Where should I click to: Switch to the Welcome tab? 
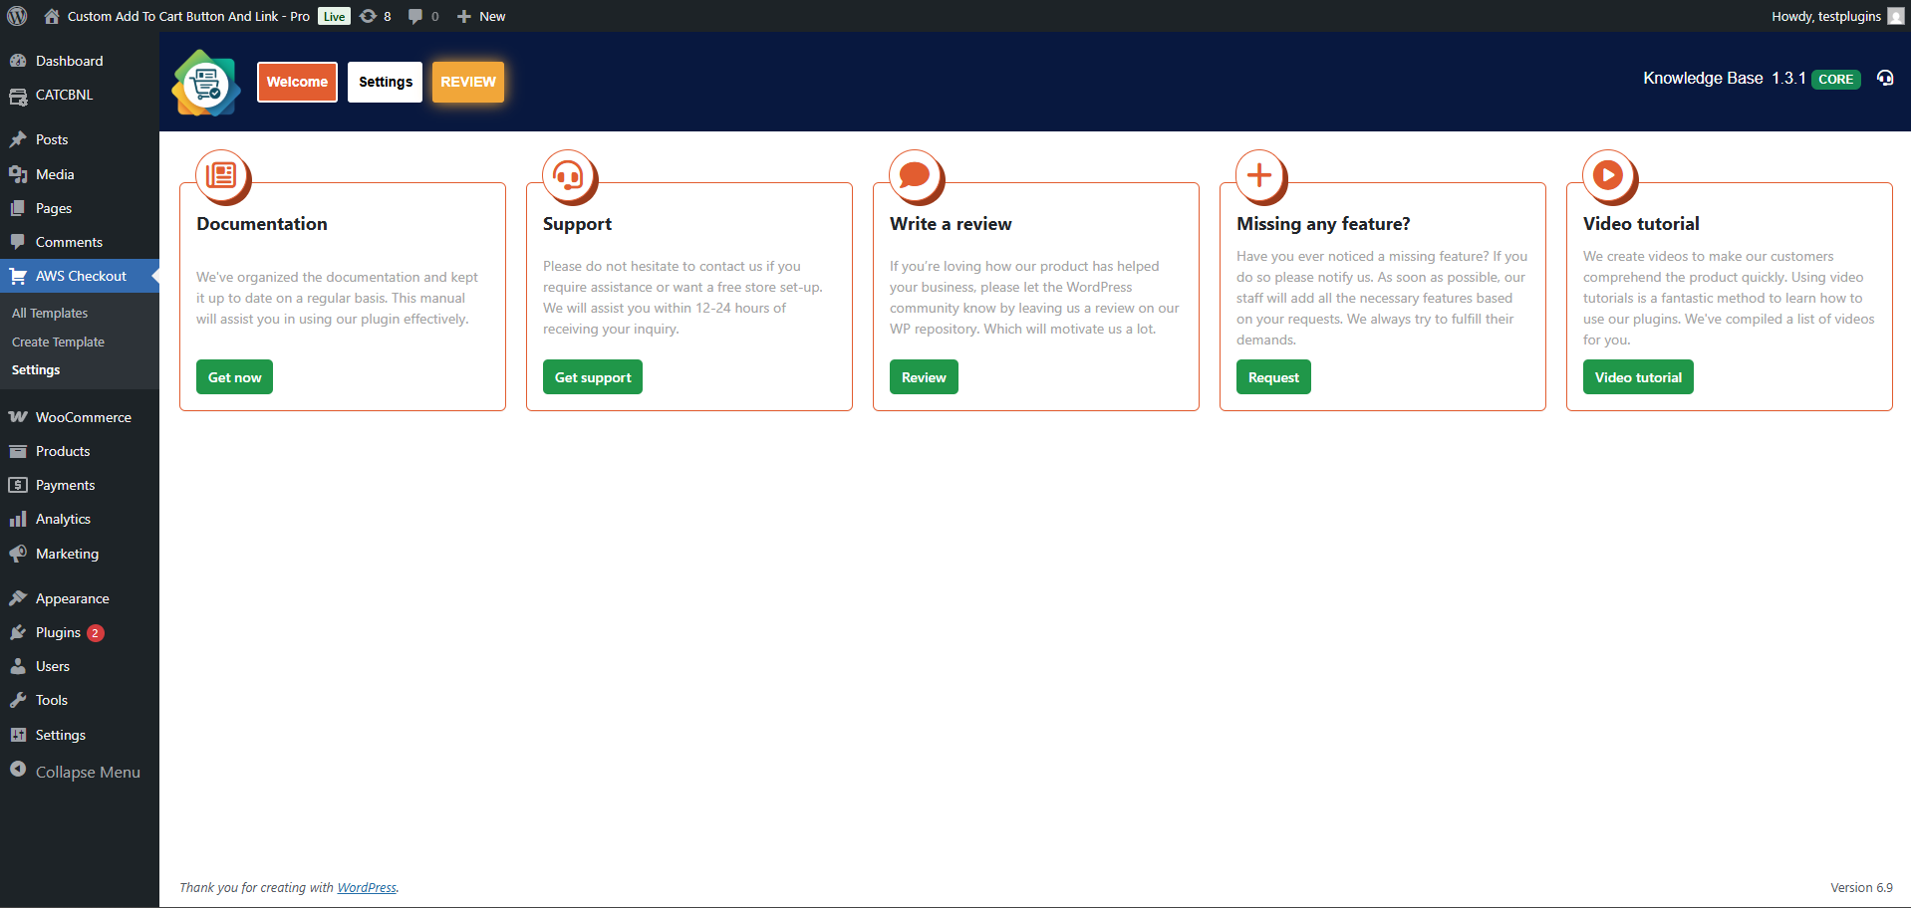297,82
